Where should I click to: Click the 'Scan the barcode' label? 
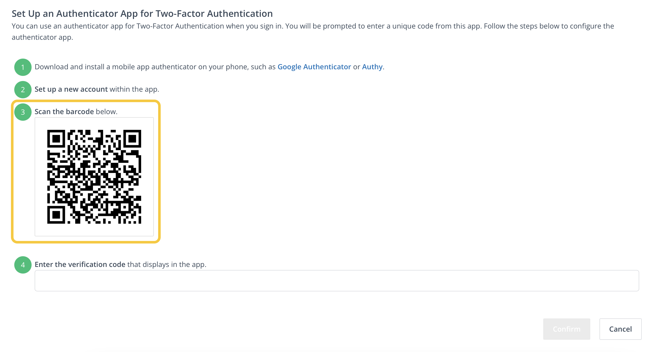pos(64,112)
